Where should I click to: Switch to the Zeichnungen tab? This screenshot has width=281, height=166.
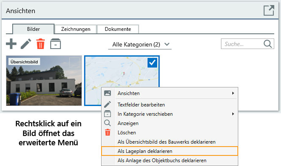pyautogui.click(x=76, y=29)
